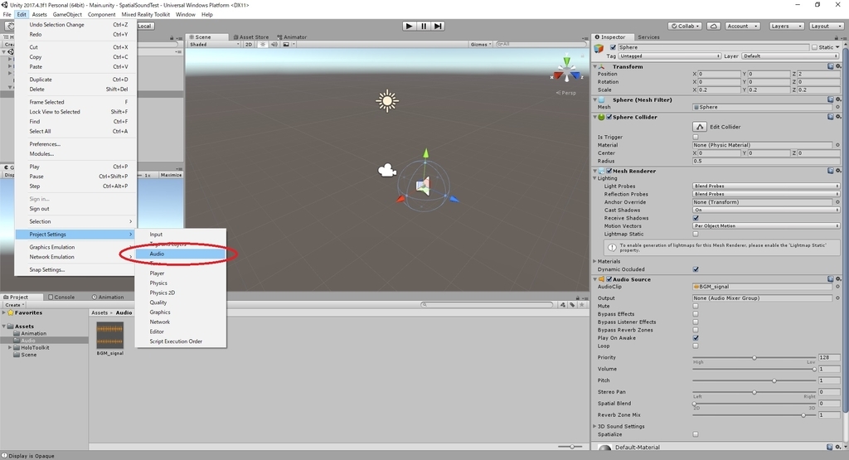The width and height of the screenshot is (849, 460).
Task: Pick AudioClip with the object picker circle
Action: click(x=837, y=287)
